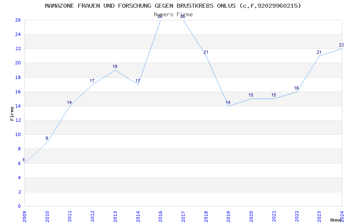Screen dimensions: 346x224
Task: Select y-axis tick label 20
Action: (x=18, y=63)
